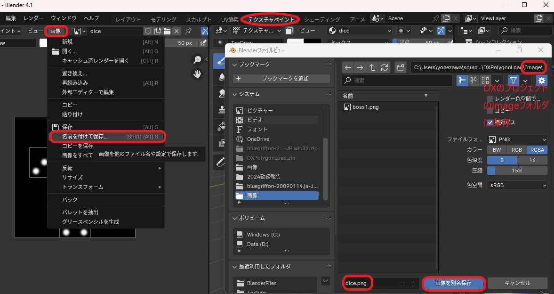The image size is (554, 294).
Task: Open the 画像 menu in image editor
Action: click(x=56, y=31)
